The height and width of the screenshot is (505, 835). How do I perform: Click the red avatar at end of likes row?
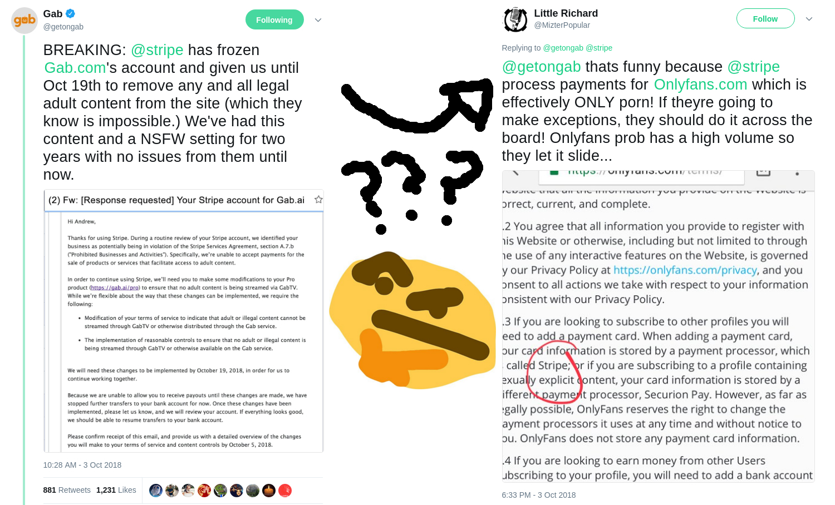[x=285, y=491]
